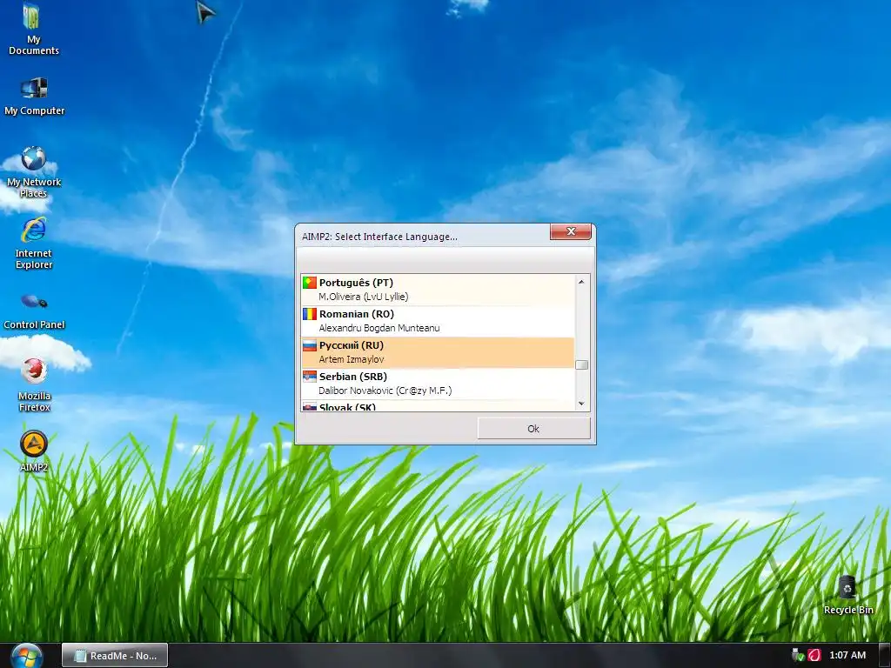This screenshot has width=891, height=668.
Task: Click the Romanian flag icon
Action: pyautogui.click(x=309, y=313)
